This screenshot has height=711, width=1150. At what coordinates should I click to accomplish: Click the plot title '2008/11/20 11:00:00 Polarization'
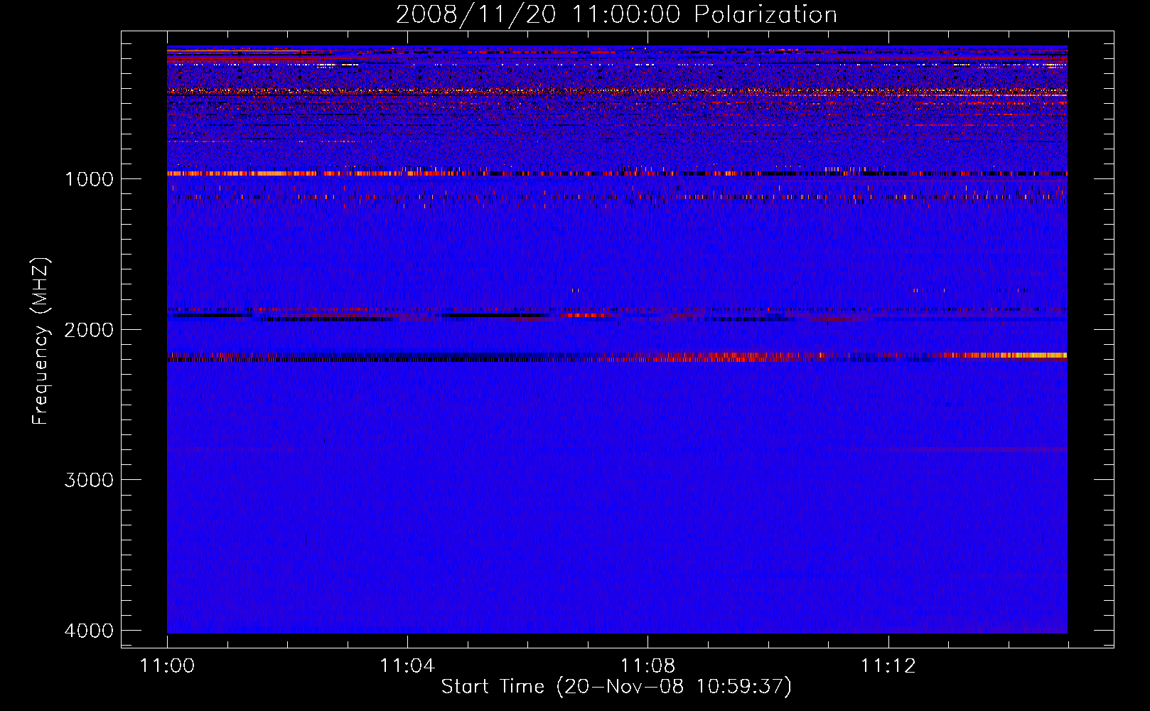pos(616,14)
